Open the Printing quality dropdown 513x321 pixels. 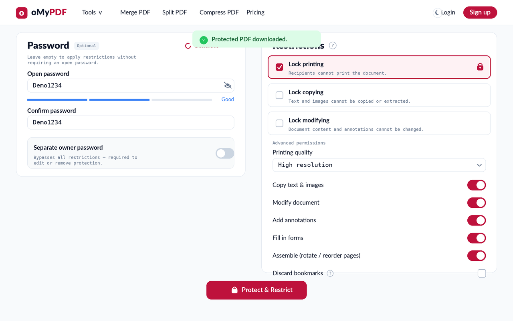coord(379,165)
